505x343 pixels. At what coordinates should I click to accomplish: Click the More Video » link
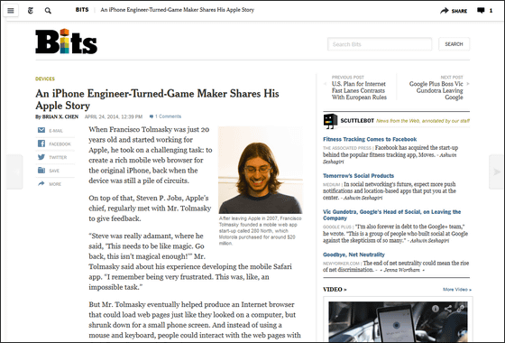[457, 290]
